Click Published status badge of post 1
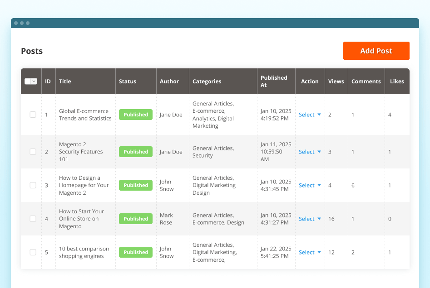Viewport: 430px width, 288px height. click(136, 115)
